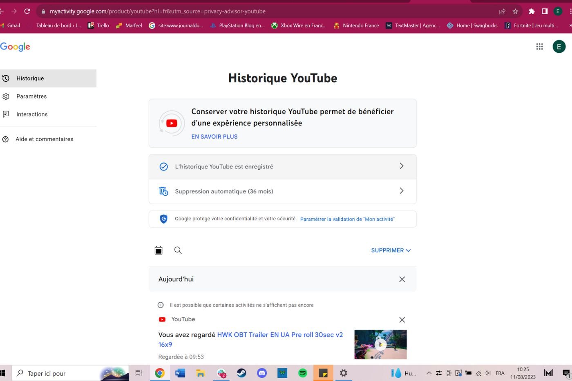572x381 pixels.
Task: Reload the page with the refresh icon
Action: point(27,11)
